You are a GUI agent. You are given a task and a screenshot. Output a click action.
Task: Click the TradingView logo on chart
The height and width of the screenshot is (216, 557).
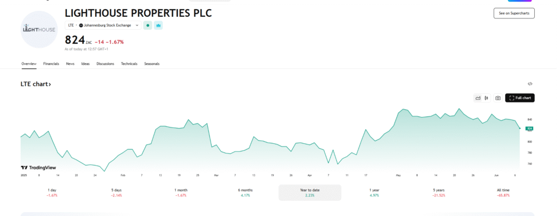[39, 168]
